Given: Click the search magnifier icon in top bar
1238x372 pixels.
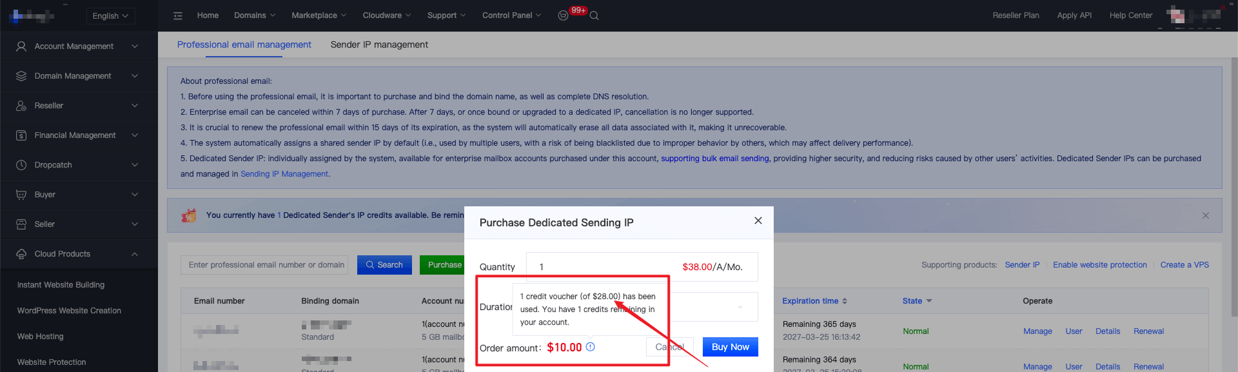Looking at the screenshot, I should [594, 16].
